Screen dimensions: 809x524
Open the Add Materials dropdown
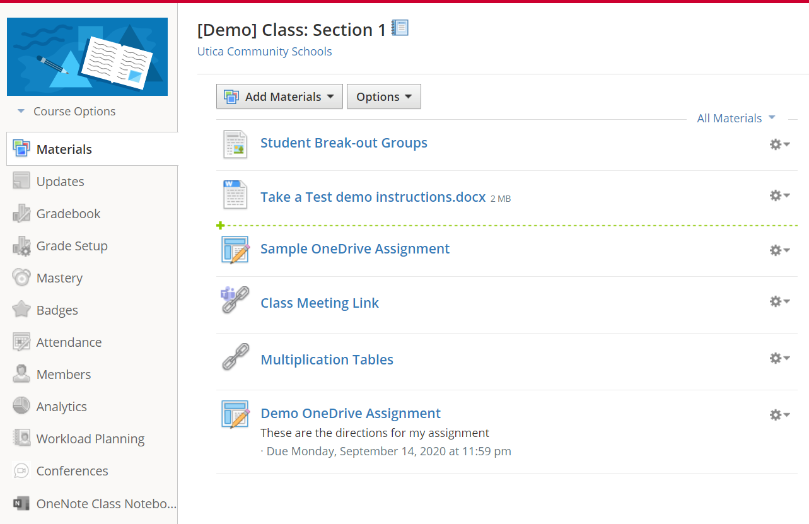coord(279,96)
